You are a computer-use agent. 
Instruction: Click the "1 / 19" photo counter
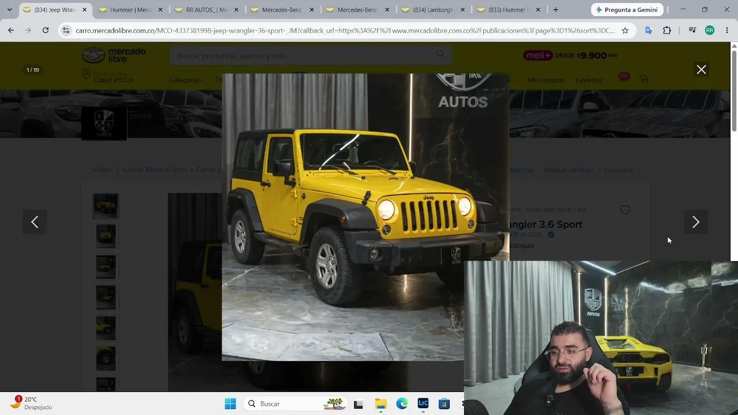[33, 70]
